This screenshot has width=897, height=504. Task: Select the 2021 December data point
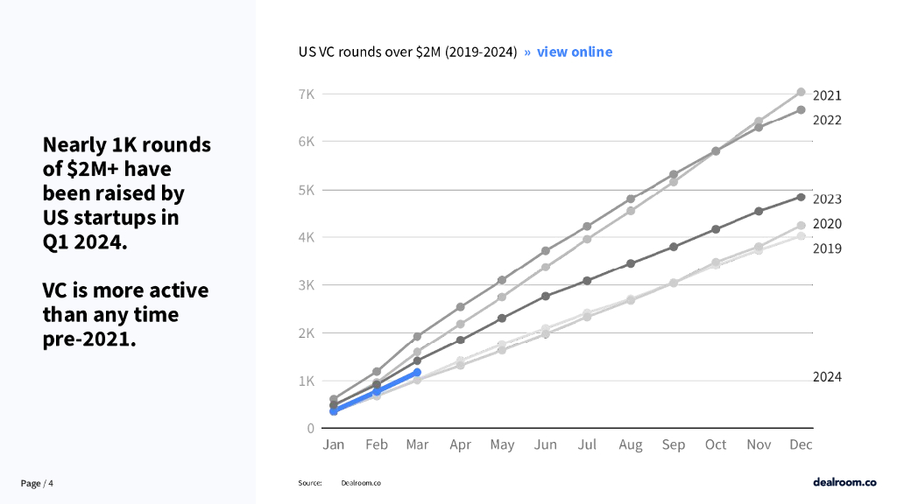click(x=801, y=92)
